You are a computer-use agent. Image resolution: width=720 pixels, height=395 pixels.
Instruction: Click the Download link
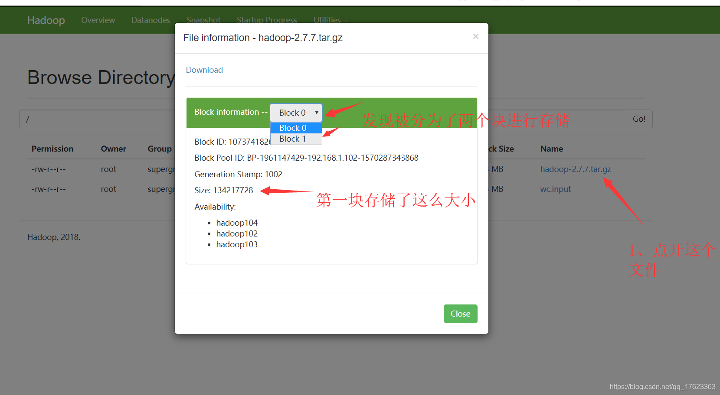(x=204, y=70)
